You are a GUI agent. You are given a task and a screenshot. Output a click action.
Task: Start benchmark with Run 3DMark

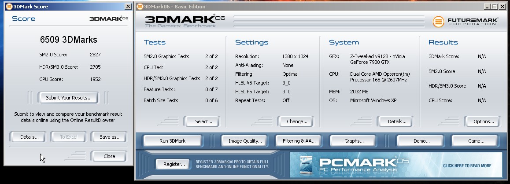pyautogui.click(x=172, y=141)
